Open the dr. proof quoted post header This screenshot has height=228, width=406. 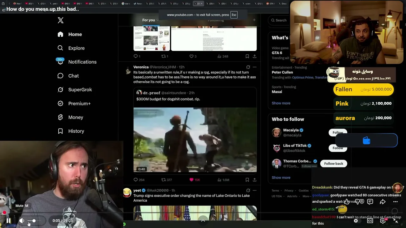165,93
